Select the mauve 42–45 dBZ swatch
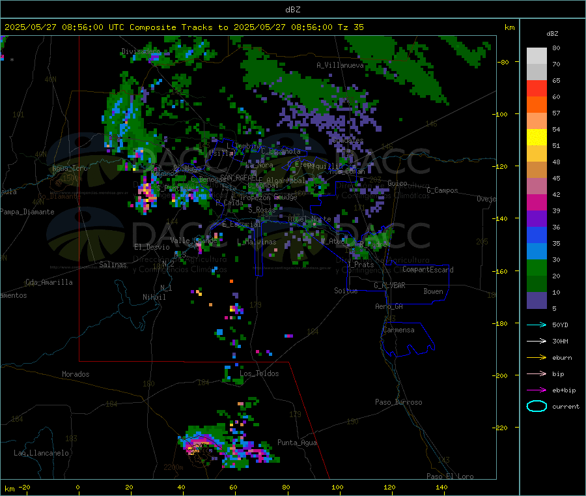Image resolution: width=586 pixels, height=496 pixels. [537, 186]
